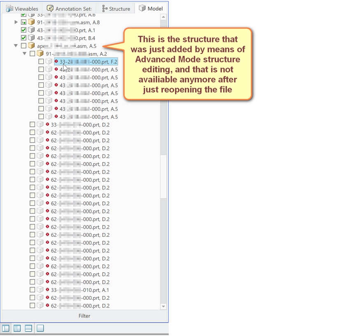Choose the single side panel layout icon

coord(6,328)
